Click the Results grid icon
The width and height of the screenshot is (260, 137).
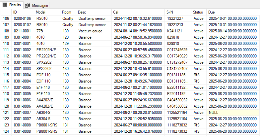pyautogui.click(x=5, y=5)
